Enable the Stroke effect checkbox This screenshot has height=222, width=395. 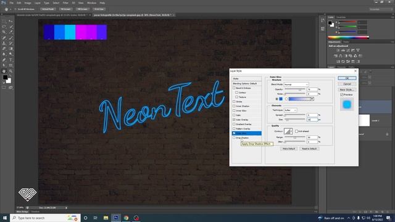pos(234,102)
